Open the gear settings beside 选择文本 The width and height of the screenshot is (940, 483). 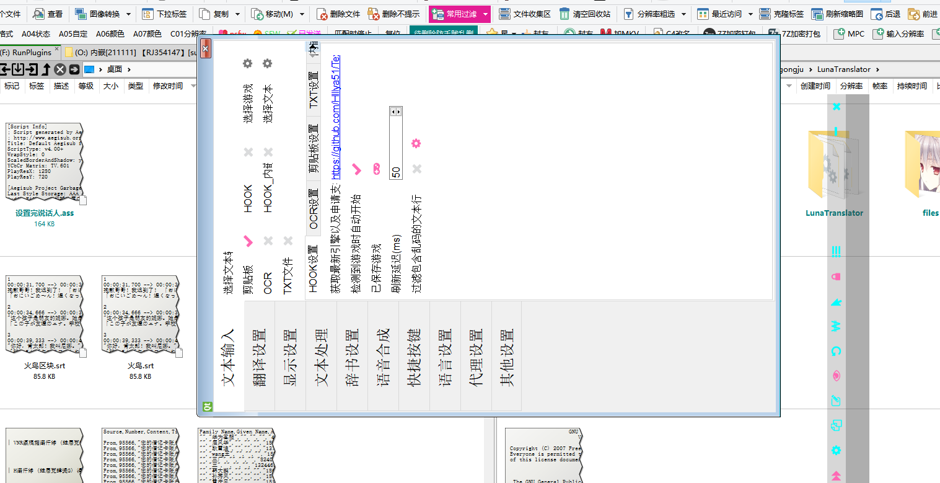(268, 63)
